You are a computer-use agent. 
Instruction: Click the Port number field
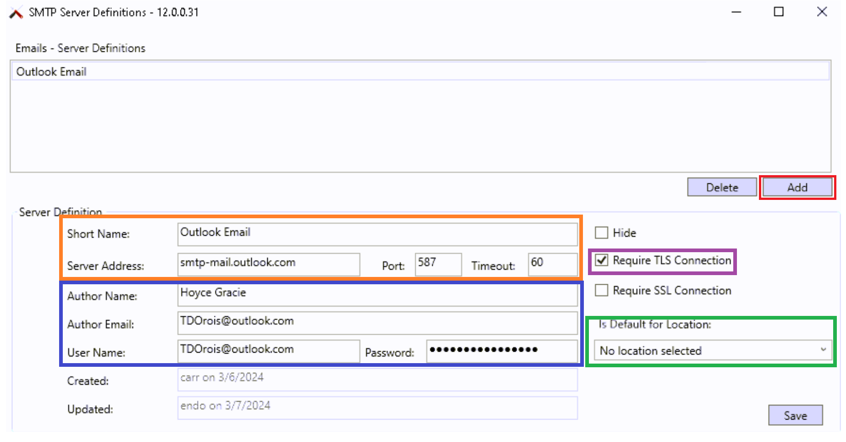[438, 265]
